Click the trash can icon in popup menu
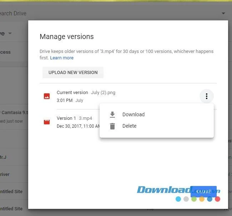The width and height of the screenshot is (232, 216). tap(112, 126)
